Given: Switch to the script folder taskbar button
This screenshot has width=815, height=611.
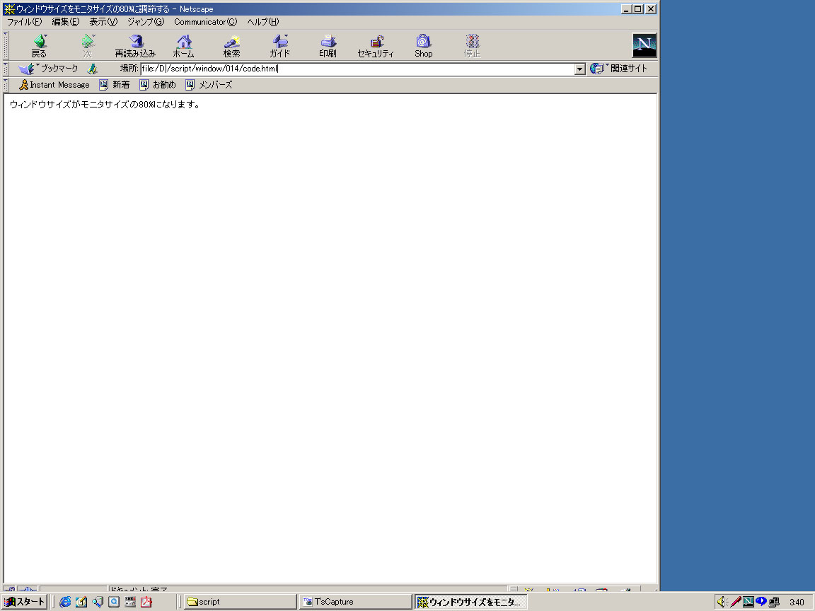Looking at the screenshot, I should 240,602.
